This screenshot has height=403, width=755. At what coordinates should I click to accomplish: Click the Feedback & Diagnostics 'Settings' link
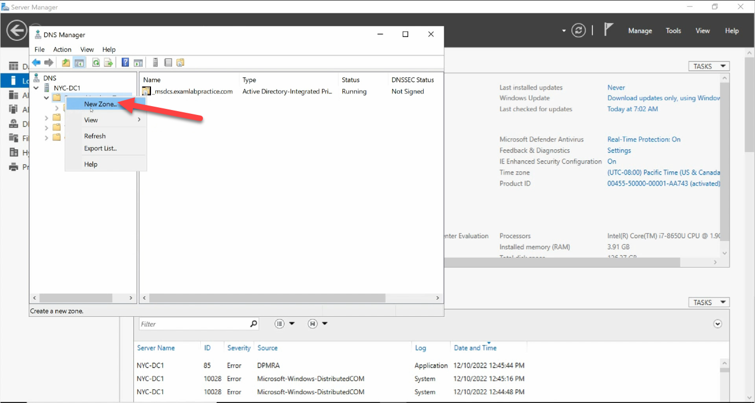click(619, 150)
